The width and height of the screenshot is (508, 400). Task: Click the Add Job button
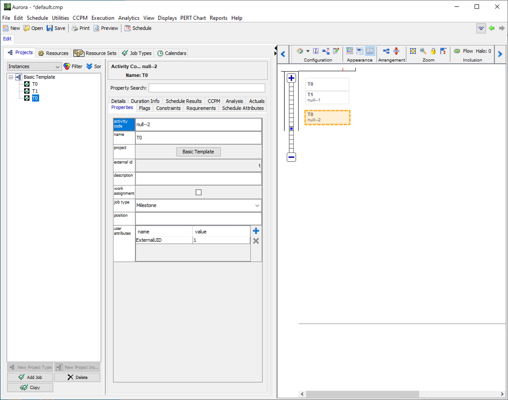[x=30, y=377]
